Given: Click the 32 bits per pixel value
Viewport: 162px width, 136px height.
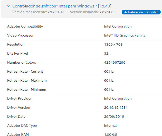Looking at the screenshot, I should point(106,53).
